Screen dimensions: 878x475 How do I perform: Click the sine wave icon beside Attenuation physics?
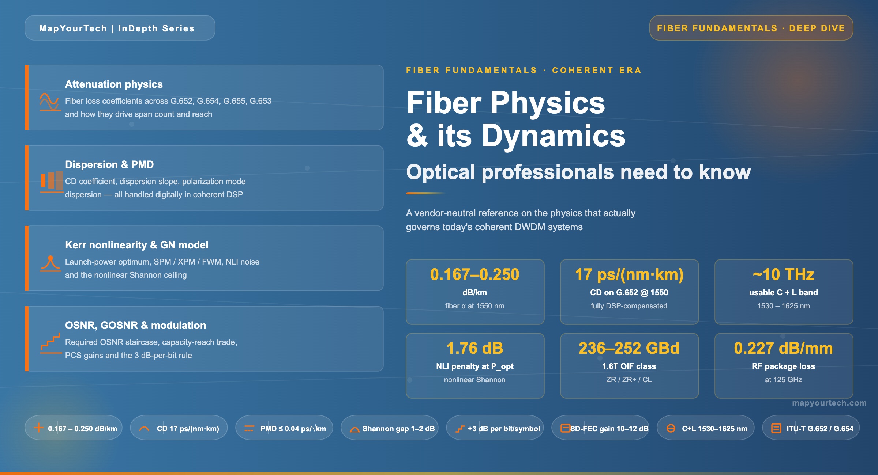click(x=50, y=102)
